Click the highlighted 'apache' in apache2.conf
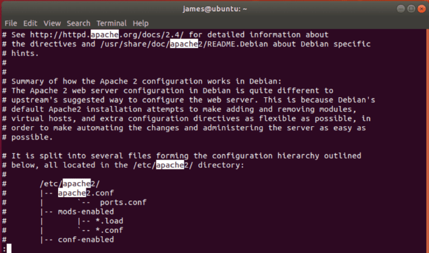This screenshot has height=253, width=429. pos(72,193)
